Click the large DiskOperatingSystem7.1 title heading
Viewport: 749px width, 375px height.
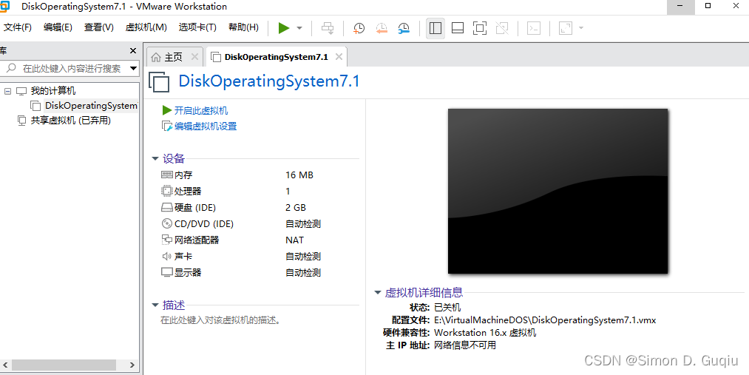pyautogui.click(x=269, y=81)
